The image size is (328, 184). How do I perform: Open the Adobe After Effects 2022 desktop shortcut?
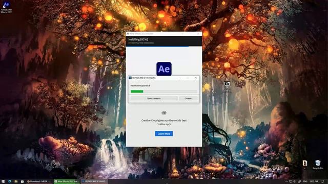(x=6, y=8)
